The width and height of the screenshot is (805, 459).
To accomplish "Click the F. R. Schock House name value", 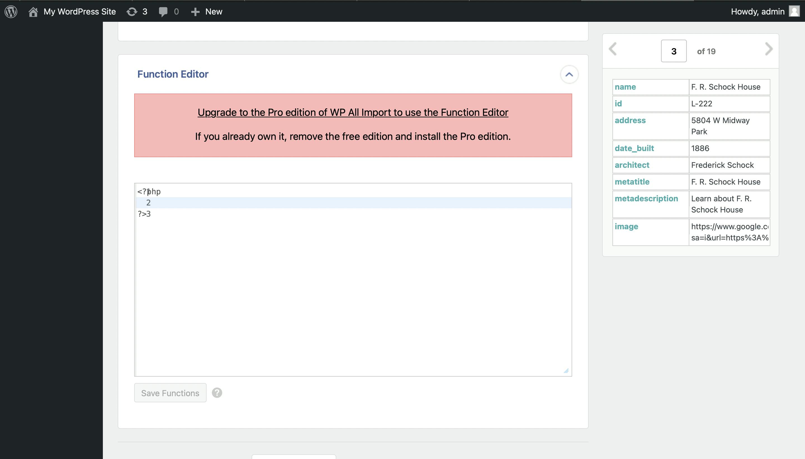I will pyautogui.click(x=725, y=87).
